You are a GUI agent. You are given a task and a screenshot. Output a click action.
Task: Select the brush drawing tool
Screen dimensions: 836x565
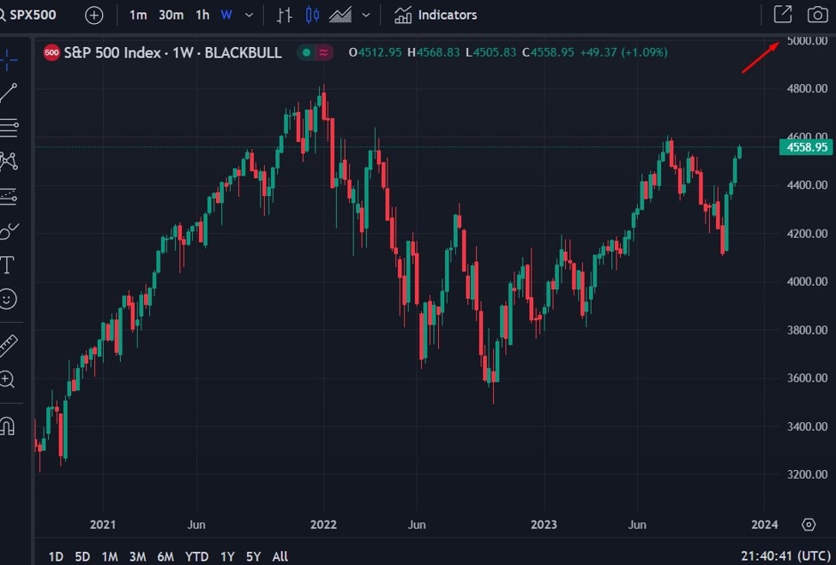(x=9, y=230)
